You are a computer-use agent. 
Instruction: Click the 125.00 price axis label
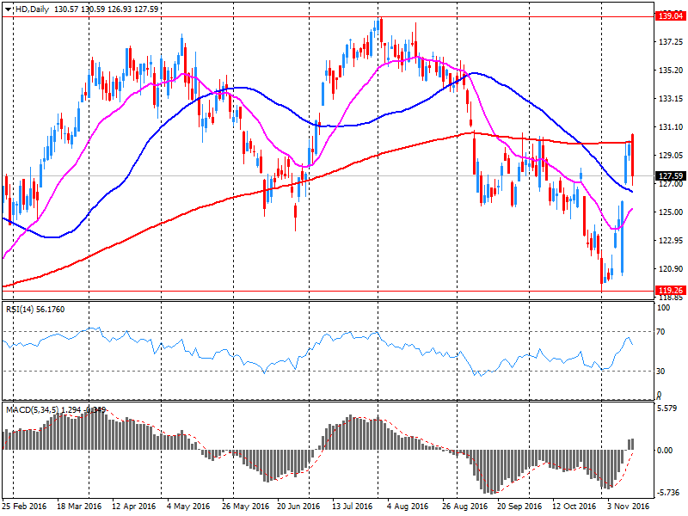671,212
